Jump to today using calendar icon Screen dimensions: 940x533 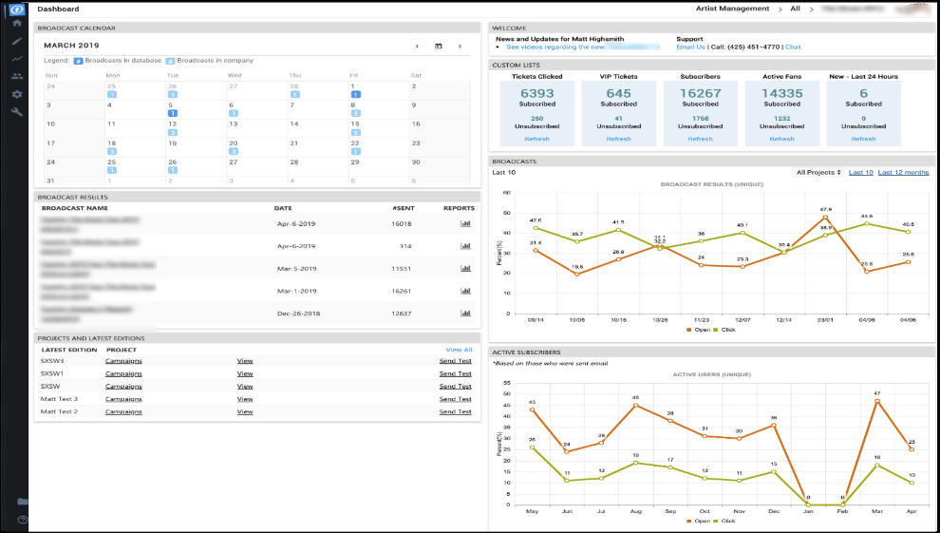(439, 47)
